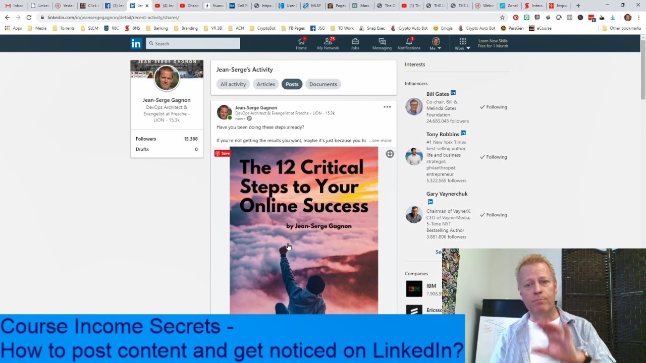Screen dimensions: 646x363
Task: Open the Work apps dropdown
Action: [462, 43]
